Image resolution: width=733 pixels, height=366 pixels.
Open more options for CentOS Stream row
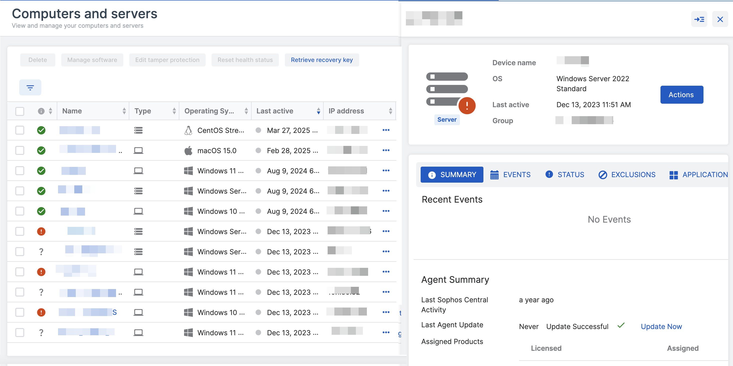[386, 130]
